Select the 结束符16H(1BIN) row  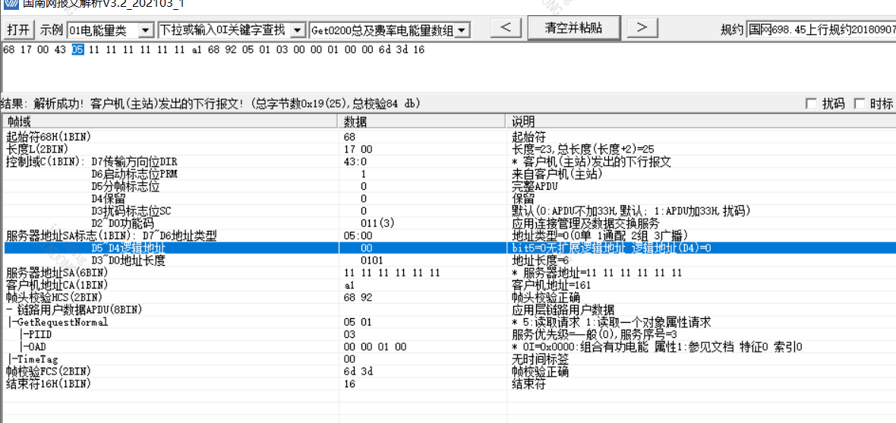[448, 384]
